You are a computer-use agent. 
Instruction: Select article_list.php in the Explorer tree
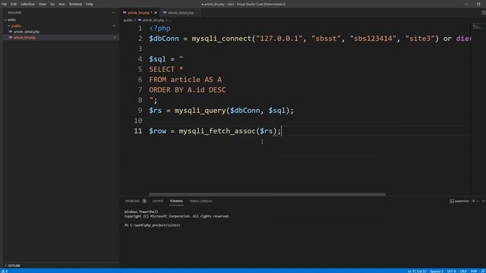24,37
